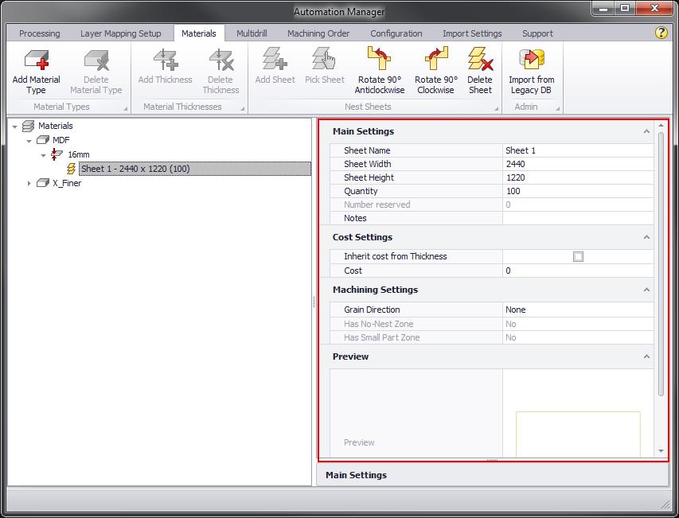The image size is (679, 518).
Task: Click the Sheet Width label
Action: (x=367, y=164)
